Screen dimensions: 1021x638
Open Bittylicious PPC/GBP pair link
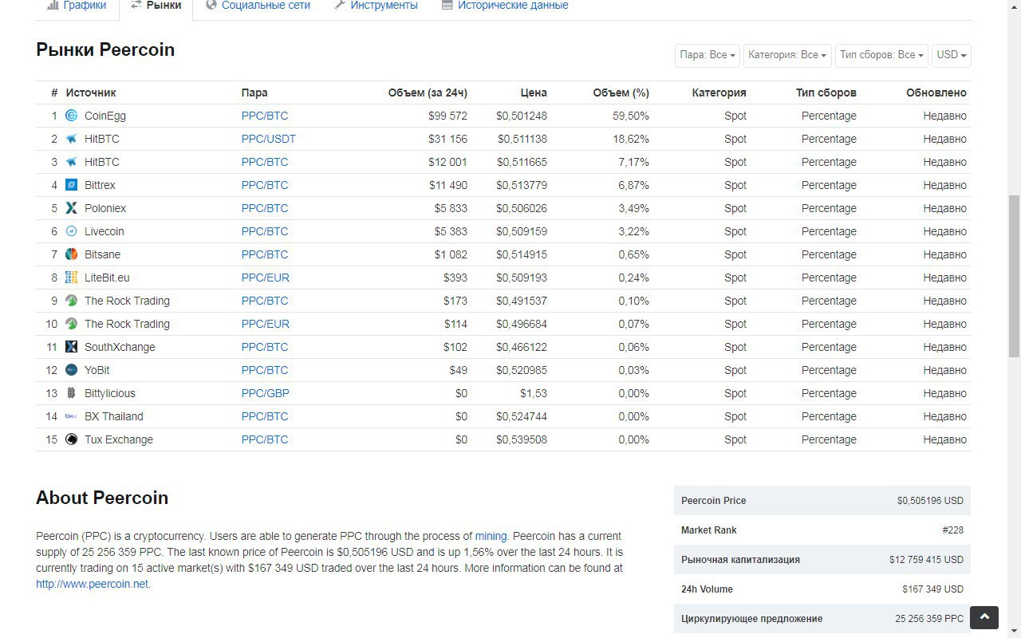(x=266, y=393)
